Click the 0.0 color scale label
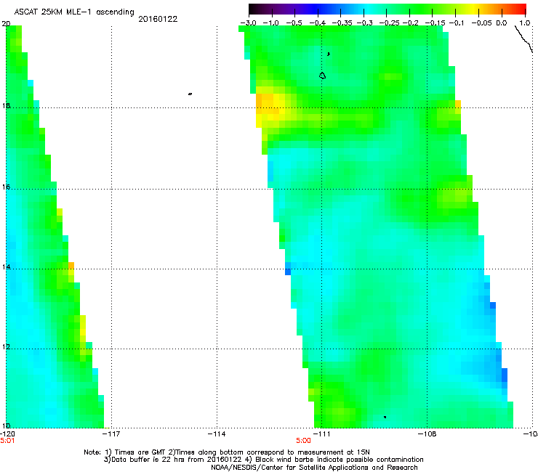 pyautogui.click(x=502, y=23)
